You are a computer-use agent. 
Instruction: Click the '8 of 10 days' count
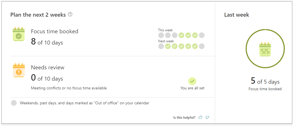(x=47, y=42)
